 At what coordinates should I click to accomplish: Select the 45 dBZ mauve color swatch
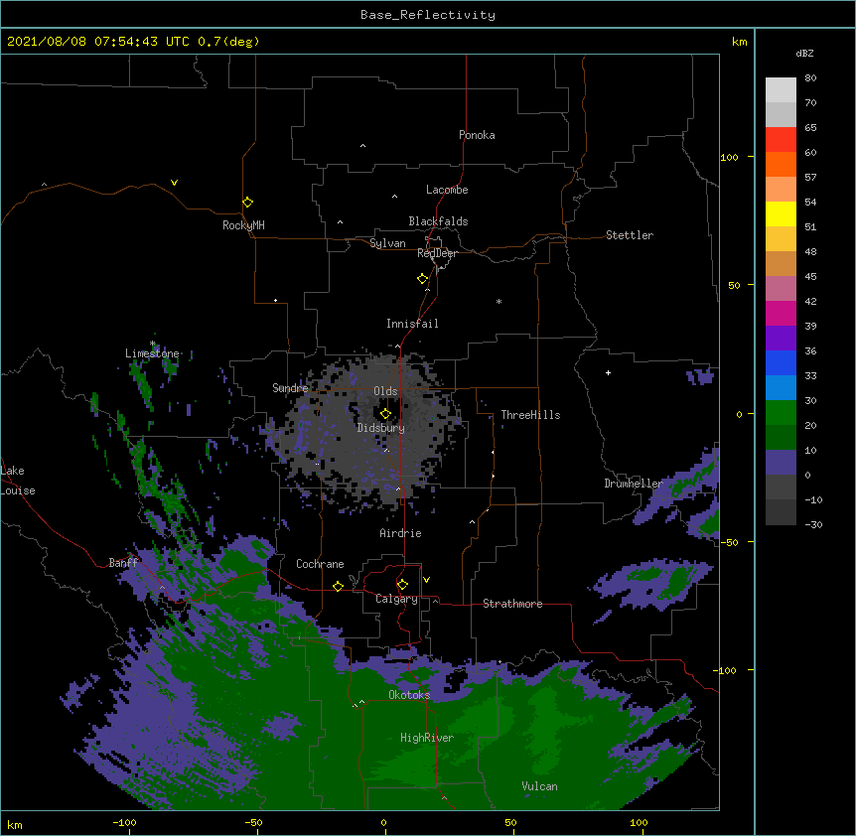[781, 288]
